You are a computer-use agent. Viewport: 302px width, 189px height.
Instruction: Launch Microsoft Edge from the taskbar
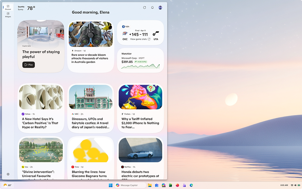coord(191,185)
